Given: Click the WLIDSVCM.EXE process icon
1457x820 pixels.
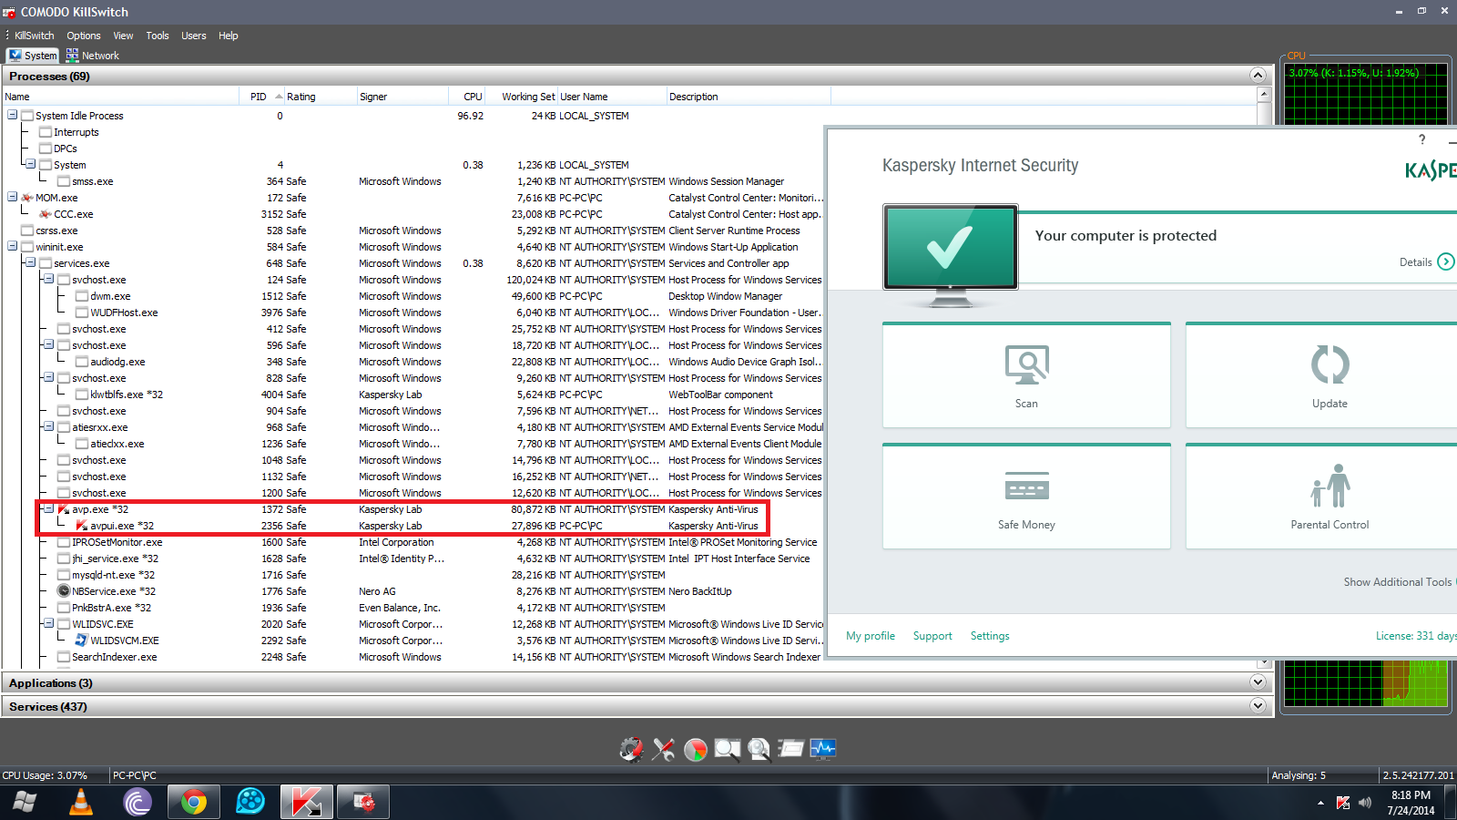Looking at the screenshot, I should pos(82,641).
